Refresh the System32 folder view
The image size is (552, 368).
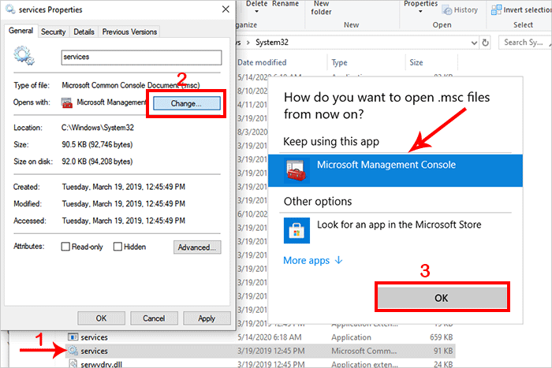coord(486,43)
